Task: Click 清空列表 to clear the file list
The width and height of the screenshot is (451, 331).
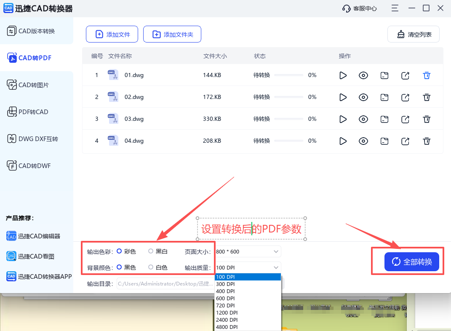Action: [x=413, y=34]
